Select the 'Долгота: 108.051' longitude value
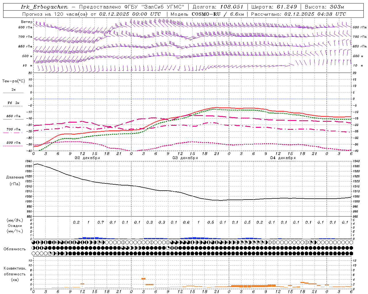Screen dimensions: 368x294 (x=218, y=7)
